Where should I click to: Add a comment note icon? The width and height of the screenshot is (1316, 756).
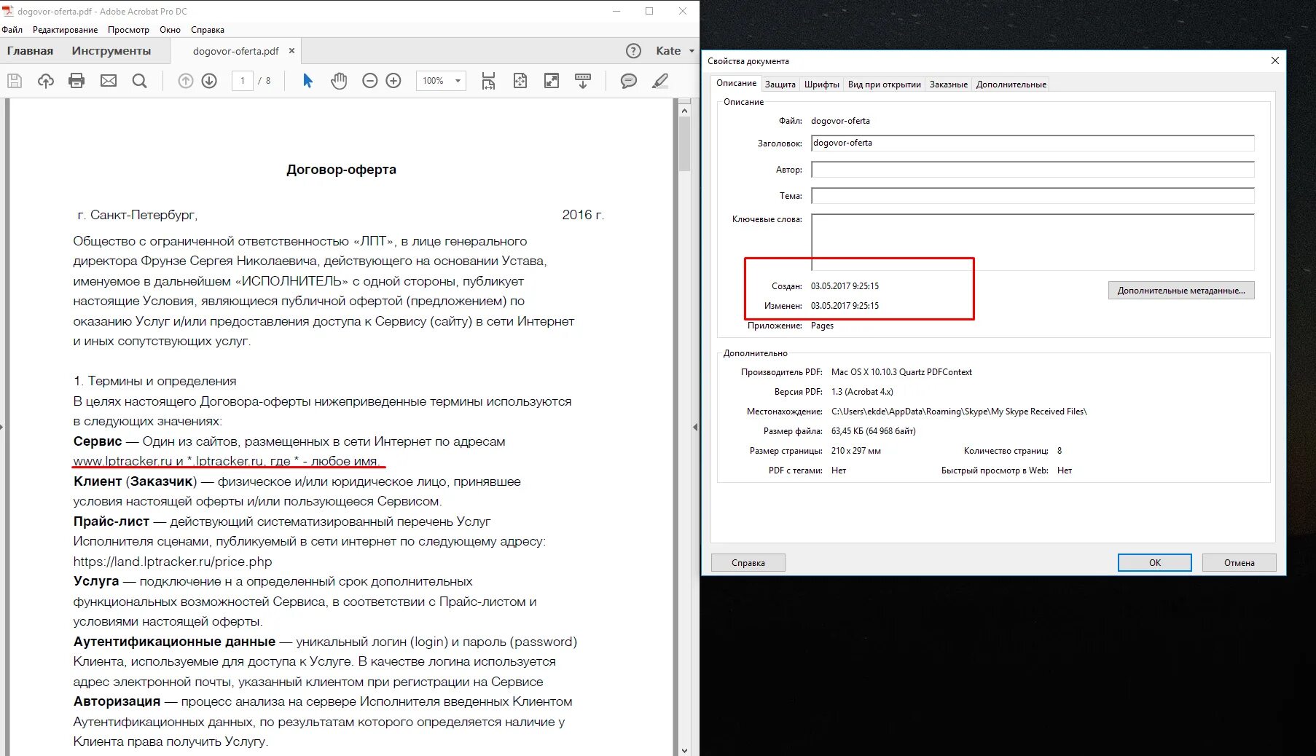click(x=629, y=81)
